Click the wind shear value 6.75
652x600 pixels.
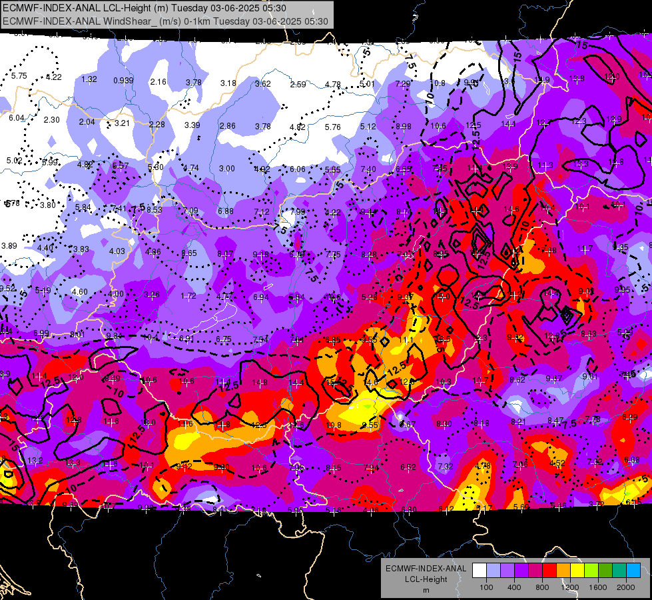click(223, 339)
